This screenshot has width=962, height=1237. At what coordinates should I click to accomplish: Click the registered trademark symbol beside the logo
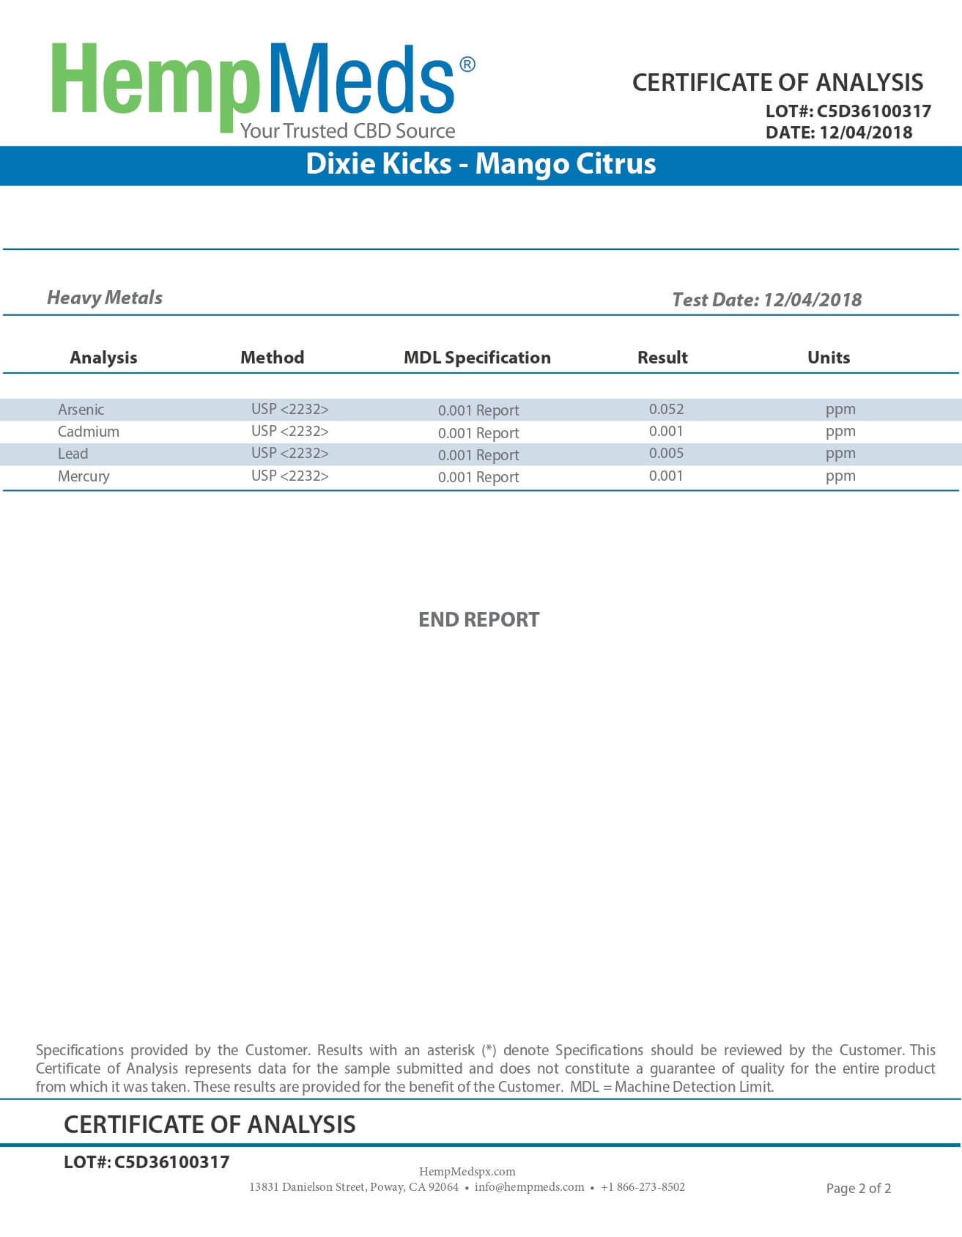click(x=467, y=65)
